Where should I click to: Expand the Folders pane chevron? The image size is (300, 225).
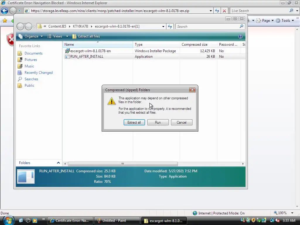click(x=58, y=163)
